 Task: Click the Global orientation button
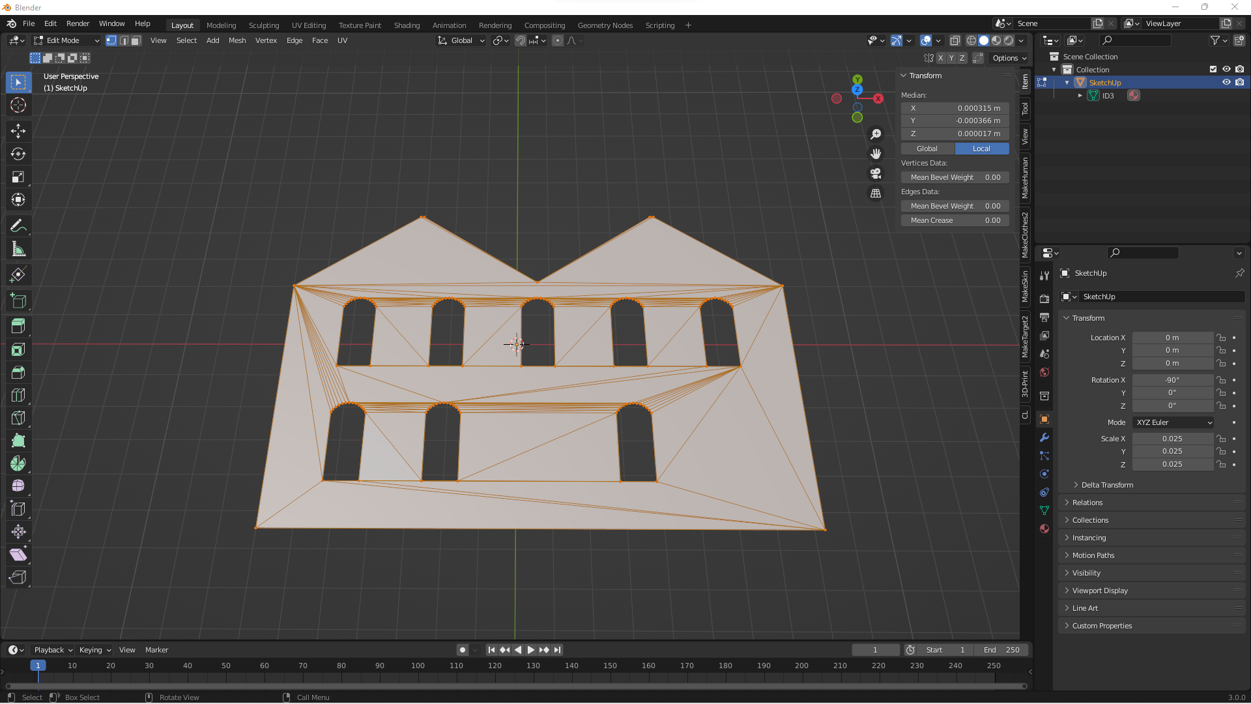pos(459,40)
